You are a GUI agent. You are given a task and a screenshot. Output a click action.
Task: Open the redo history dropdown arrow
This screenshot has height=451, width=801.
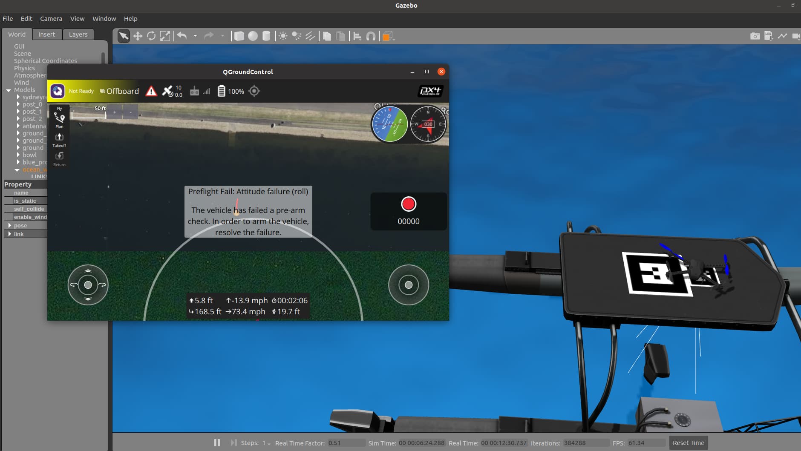222,36
